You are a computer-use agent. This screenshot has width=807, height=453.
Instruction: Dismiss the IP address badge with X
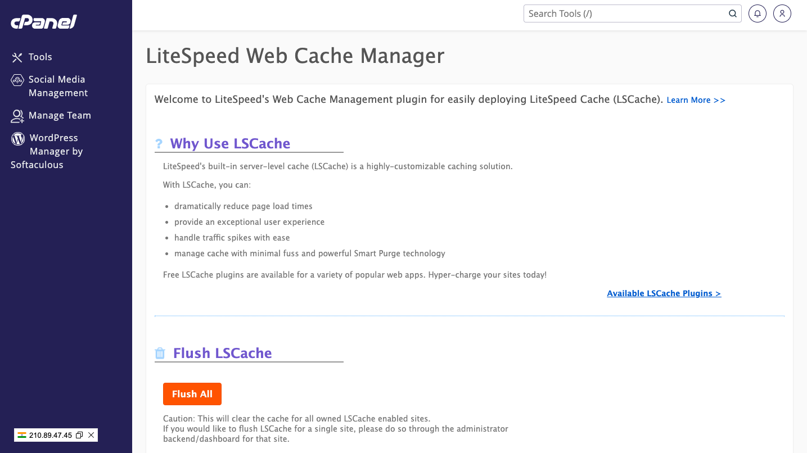point(91,435)
